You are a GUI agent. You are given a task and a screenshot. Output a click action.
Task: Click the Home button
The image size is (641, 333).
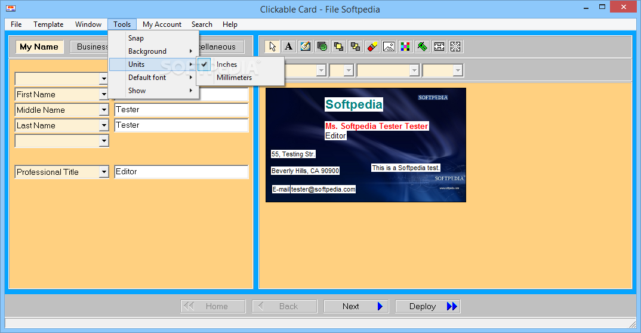coord(212,306)
